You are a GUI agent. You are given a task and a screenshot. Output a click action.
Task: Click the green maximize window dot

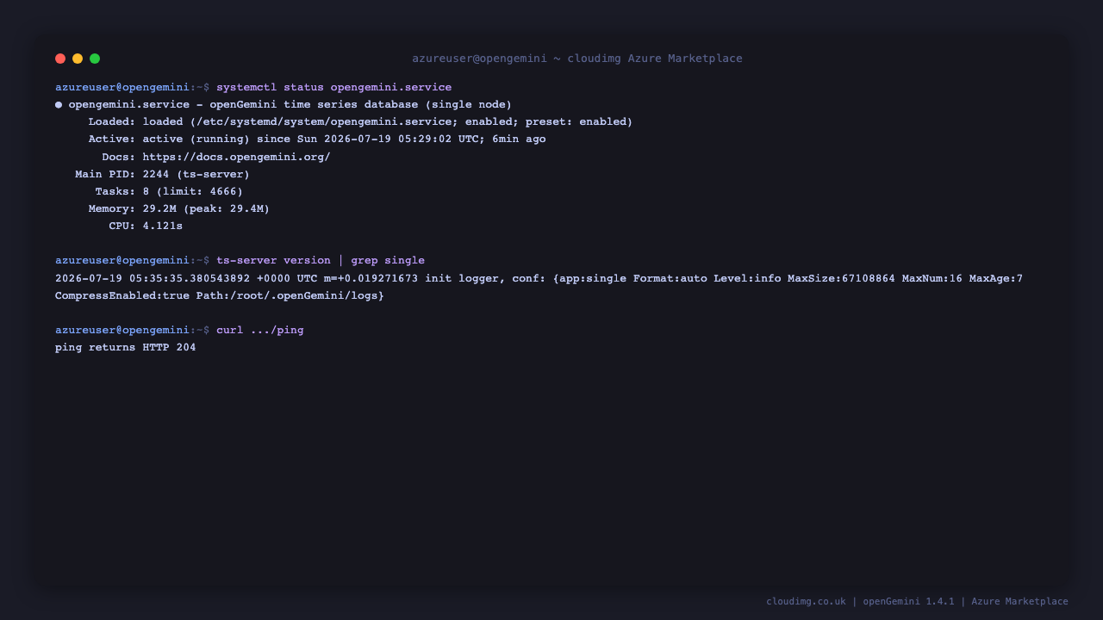[x=95, y=59]
